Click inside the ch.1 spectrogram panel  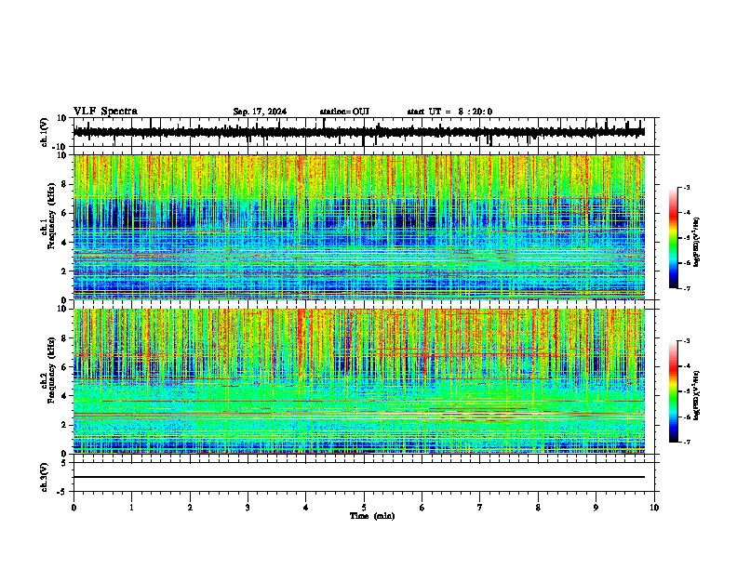tap(359, 227)
